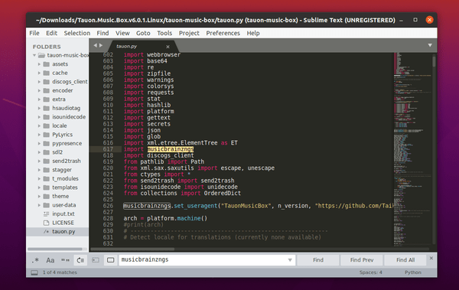Screen dimensions: 459x290
Task: Expand the isounidecode folder
Action: point(39,117)
